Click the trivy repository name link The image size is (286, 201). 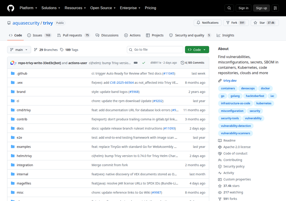coord(48,23)
